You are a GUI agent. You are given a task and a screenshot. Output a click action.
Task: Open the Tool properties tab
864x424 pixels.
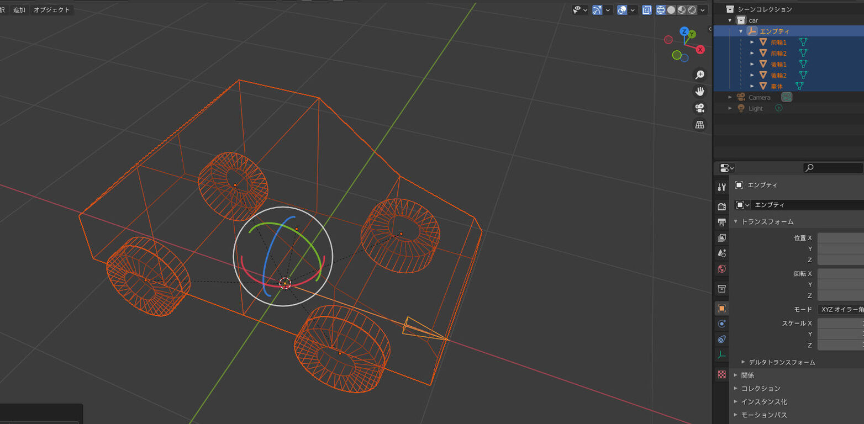721,187
